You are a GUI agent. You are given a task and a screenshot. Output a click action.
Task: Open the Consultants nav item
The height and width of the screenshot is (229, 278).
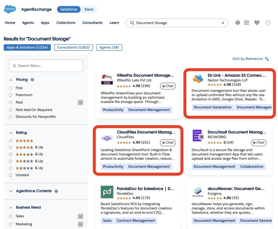(x=92, y=23)
